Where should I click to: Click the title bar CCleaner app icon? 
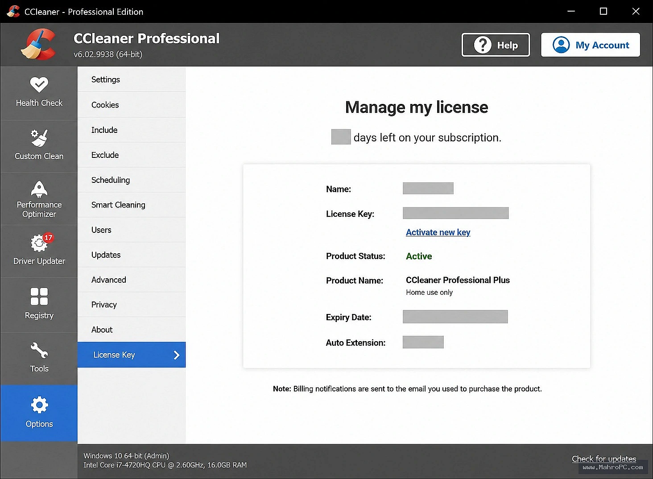[13, 12]
